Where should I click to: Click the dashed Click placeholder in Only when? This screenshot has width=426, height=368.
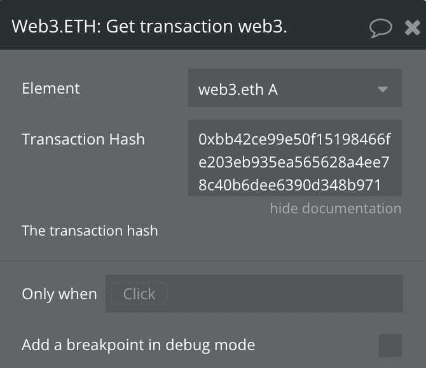(x=139, y=294)
